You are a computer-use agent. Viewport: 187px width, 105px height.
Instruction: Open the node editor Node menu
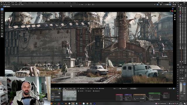[x=97, y=89]
